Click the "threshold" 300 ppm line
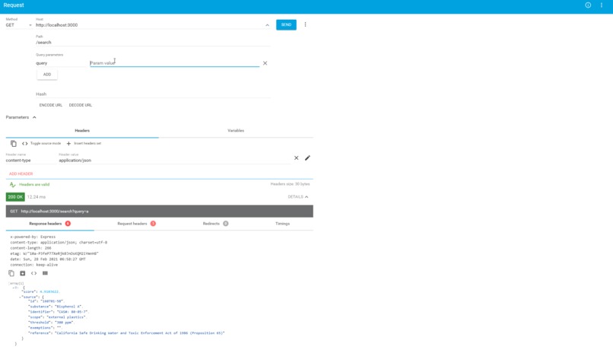613x347 pixels. tap(51, 323)
